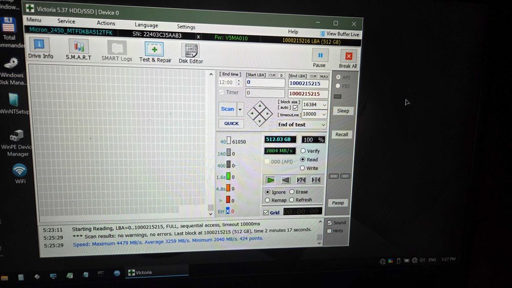Open the Drive Info panel
Image resolution: width=512 pixels, height=288 pixels.
[x=40, y=48]
